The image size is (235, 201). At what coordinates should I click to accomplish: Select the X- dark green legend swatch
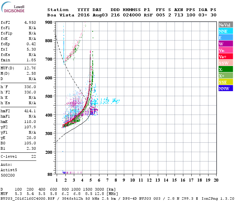tap(226, 69)
